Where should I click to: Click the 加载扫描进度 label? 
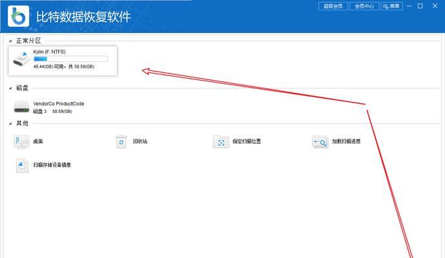coord(346,141)
